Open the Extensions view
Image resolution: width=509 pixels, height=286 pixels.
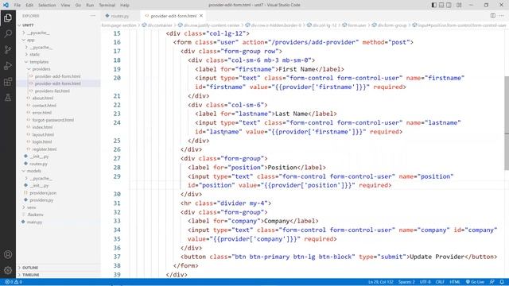tap(8, 81)
